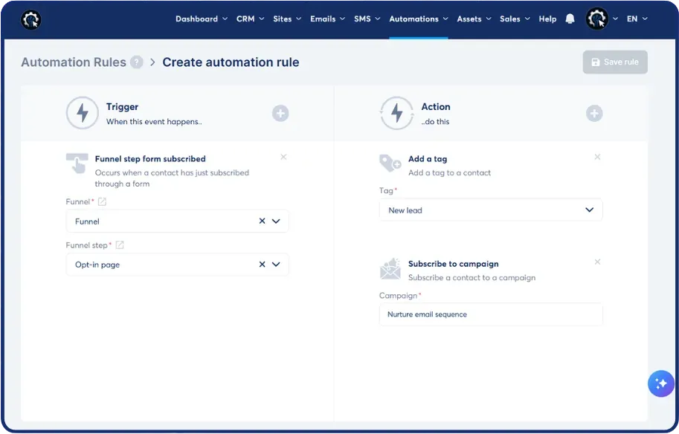Viewport: 679px width, 434px height.
Task: Open the user profile avatar menu
Action: pos(596,19)
